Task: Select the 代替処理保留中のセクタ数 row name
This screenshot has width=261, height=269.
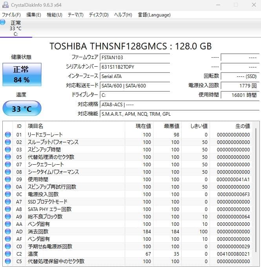Action: click(56, 262)
